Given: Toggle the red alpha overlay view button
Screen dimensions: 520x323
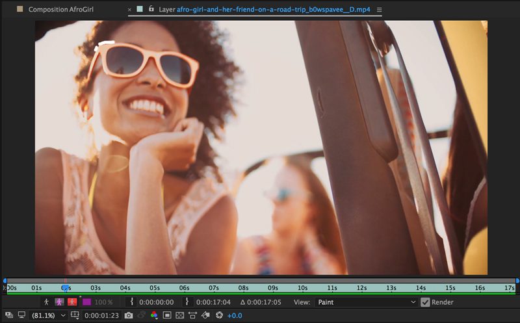Looking at the screenshot, I should point(71,302).
